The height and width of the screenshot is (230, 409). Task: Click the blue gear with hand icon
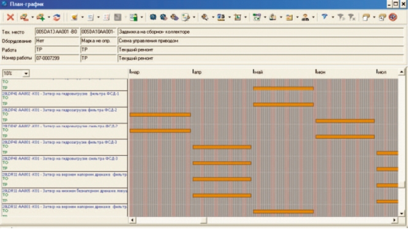coord(163,18)
